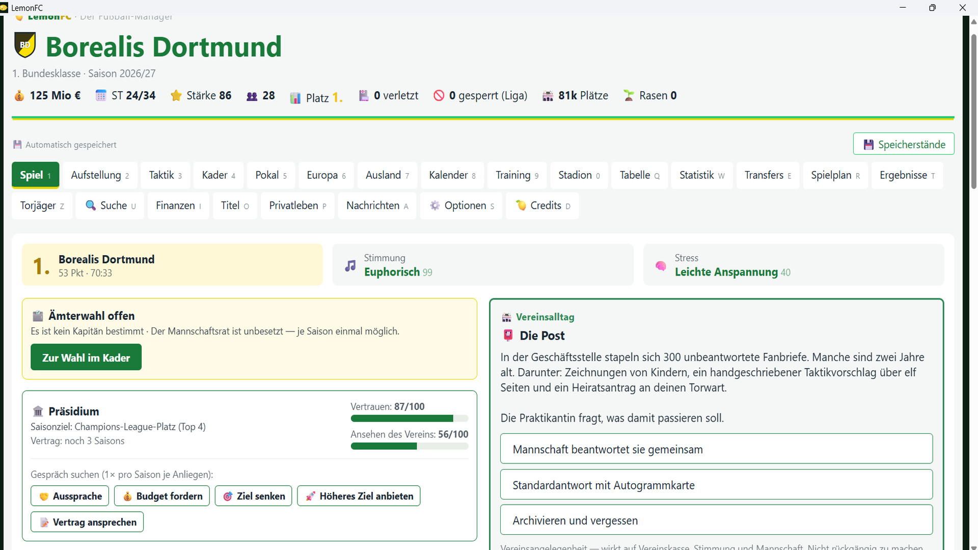Image resolution: width=978 pixels, height=550 pixels.
Task: Switch to the Taktik tab
Action: (165, 175)
